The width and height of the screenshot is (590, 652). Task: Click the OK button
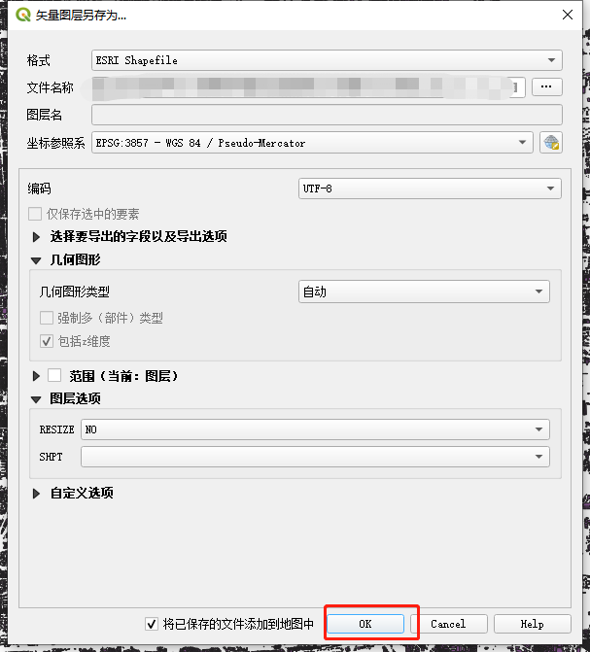365,624
